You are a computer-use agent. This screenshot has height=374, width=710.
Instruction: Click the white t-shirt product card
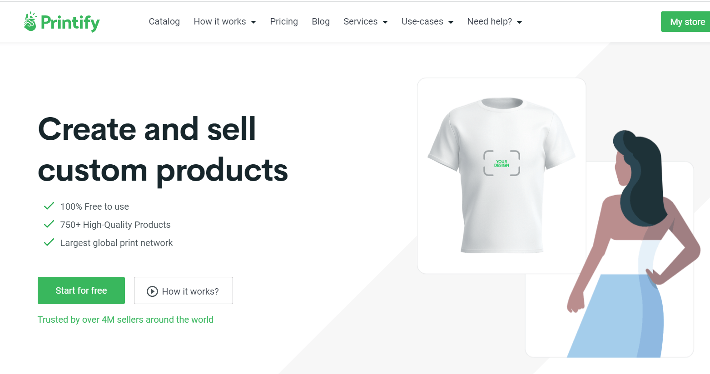(x=501, y=176)
